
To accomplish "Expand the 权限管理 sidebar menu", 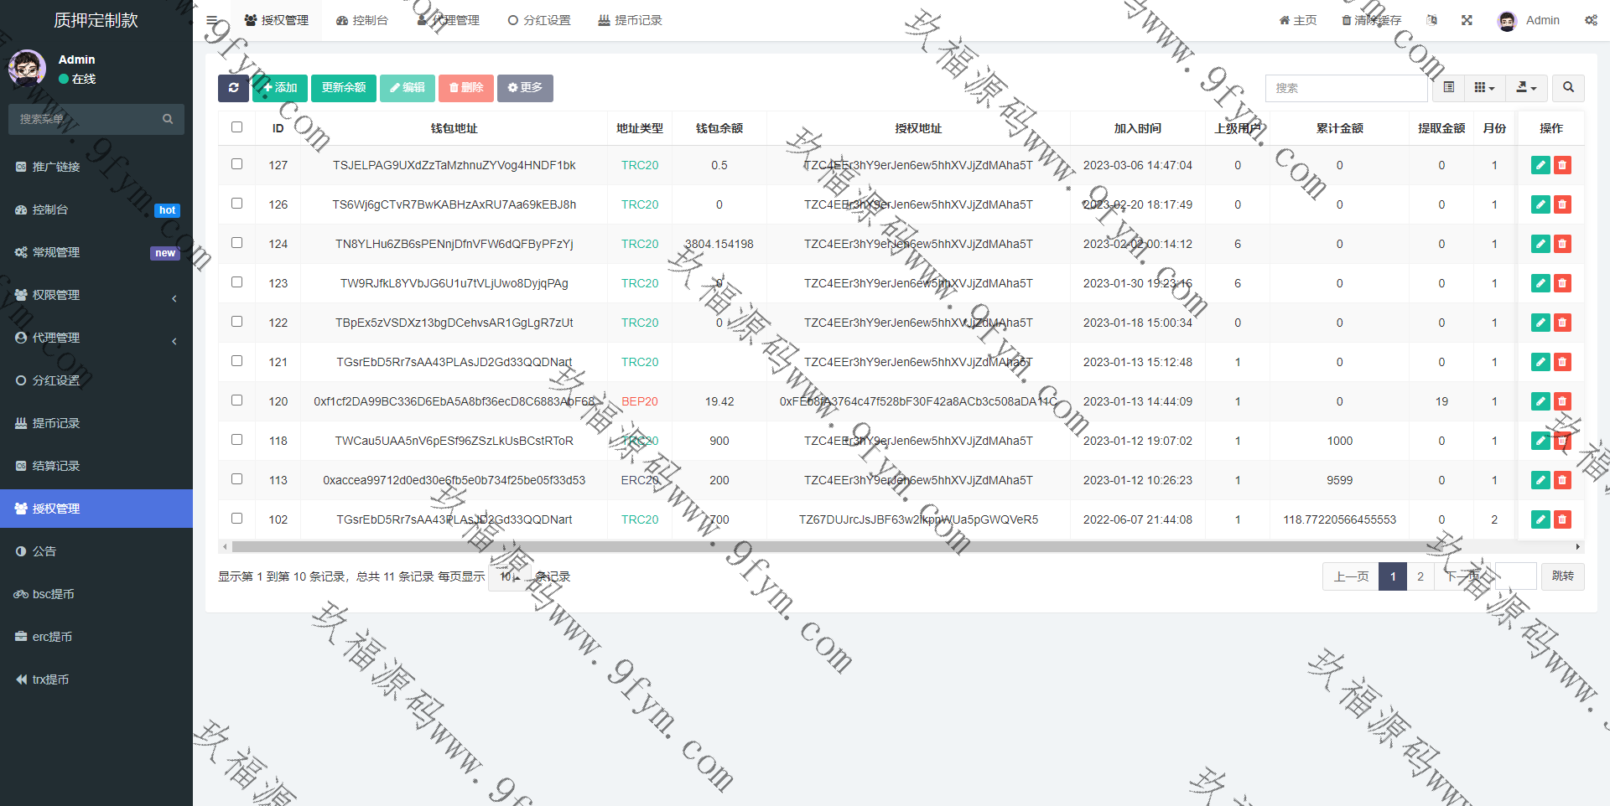I will (x=96, y=295).
